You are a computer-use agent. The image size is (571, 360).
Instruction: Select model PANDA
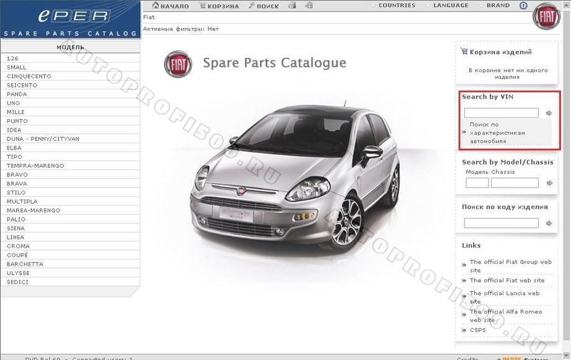coord(70,94)
